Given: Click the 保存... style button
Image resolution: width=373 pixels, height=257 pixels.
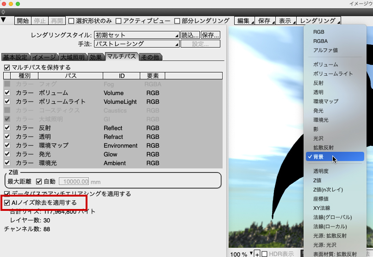Looking at the screenshot, I should pos(210,35).
